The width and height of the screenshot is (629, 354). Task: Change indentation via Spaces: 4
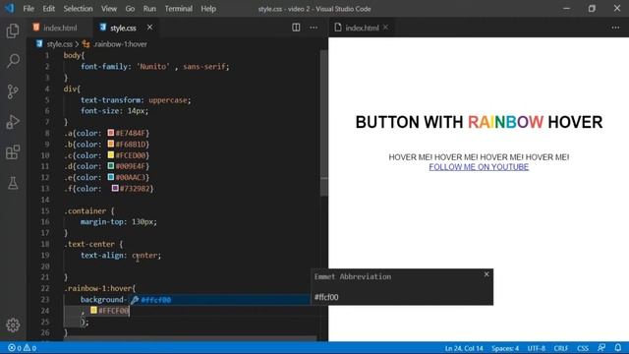[x=505, y=348]
